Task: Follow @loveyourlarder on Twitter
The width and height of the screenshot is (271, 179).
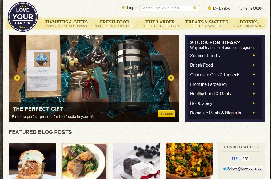Action: pyautogui.click(x=243, y=168)
